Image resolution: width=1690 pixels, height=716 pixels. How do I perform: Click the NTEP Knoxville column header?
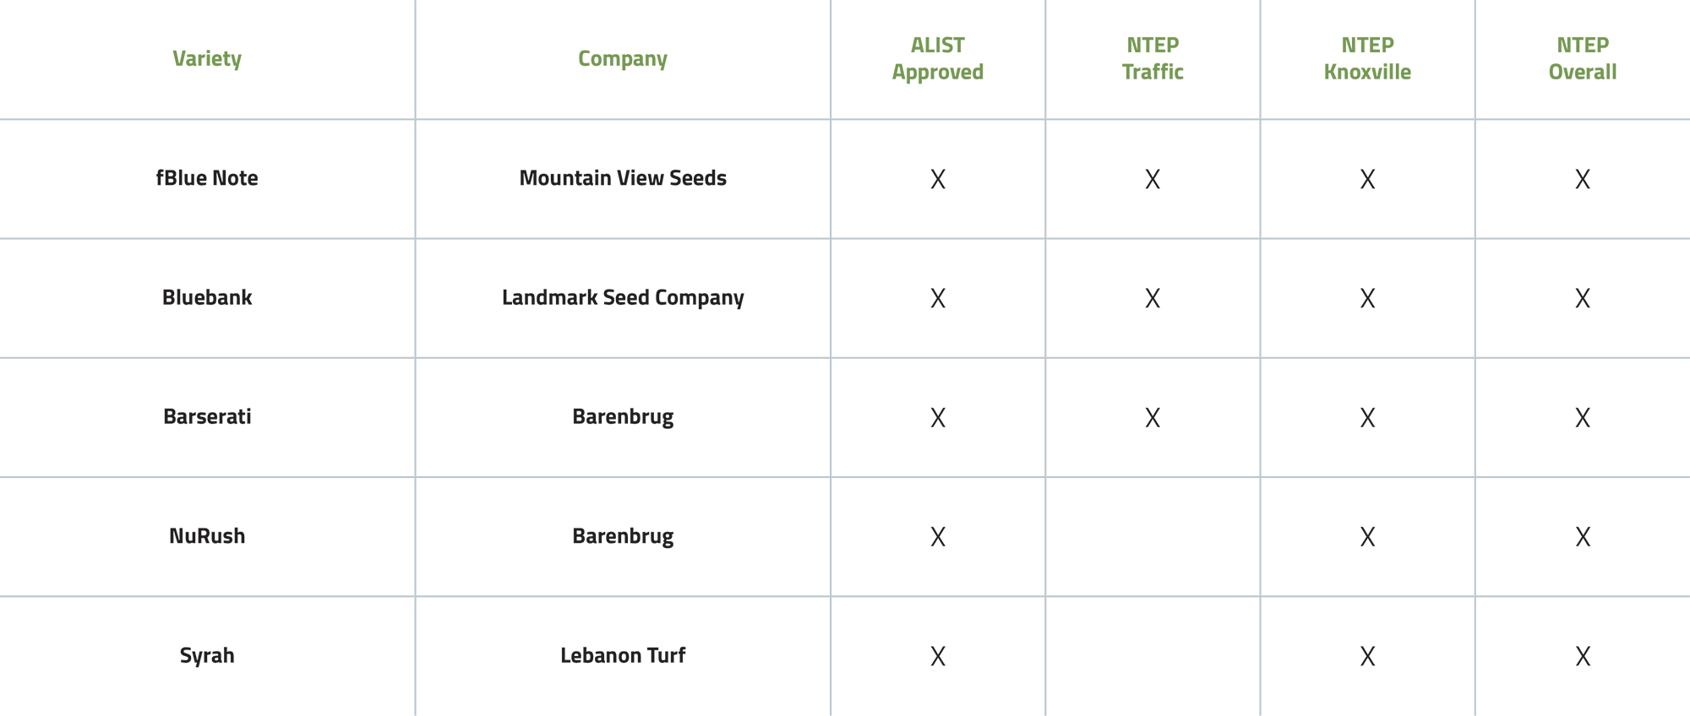[x=1367, y=58]
